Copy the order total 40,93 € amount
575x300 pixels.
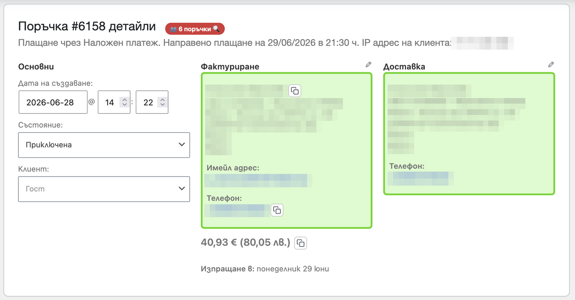(301, 243)
